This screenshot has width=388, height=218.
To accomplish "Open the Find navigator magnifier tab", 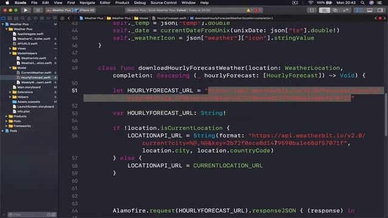I will [22, 18].
